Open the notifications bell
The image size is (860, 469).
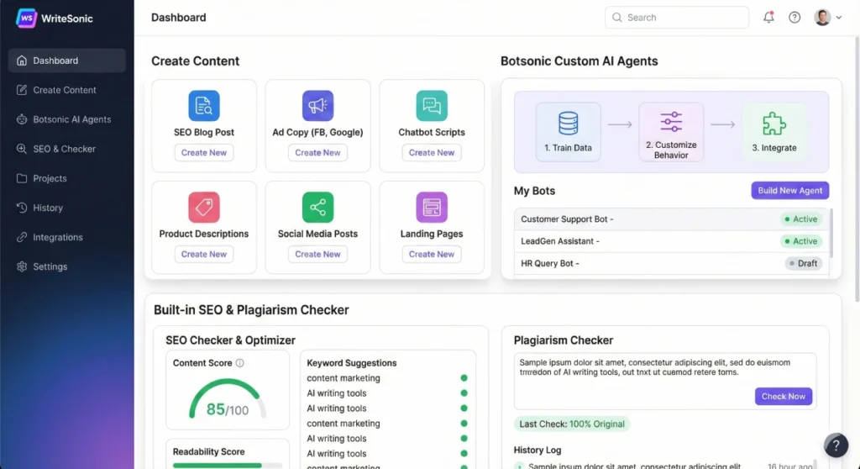[769, 17]
